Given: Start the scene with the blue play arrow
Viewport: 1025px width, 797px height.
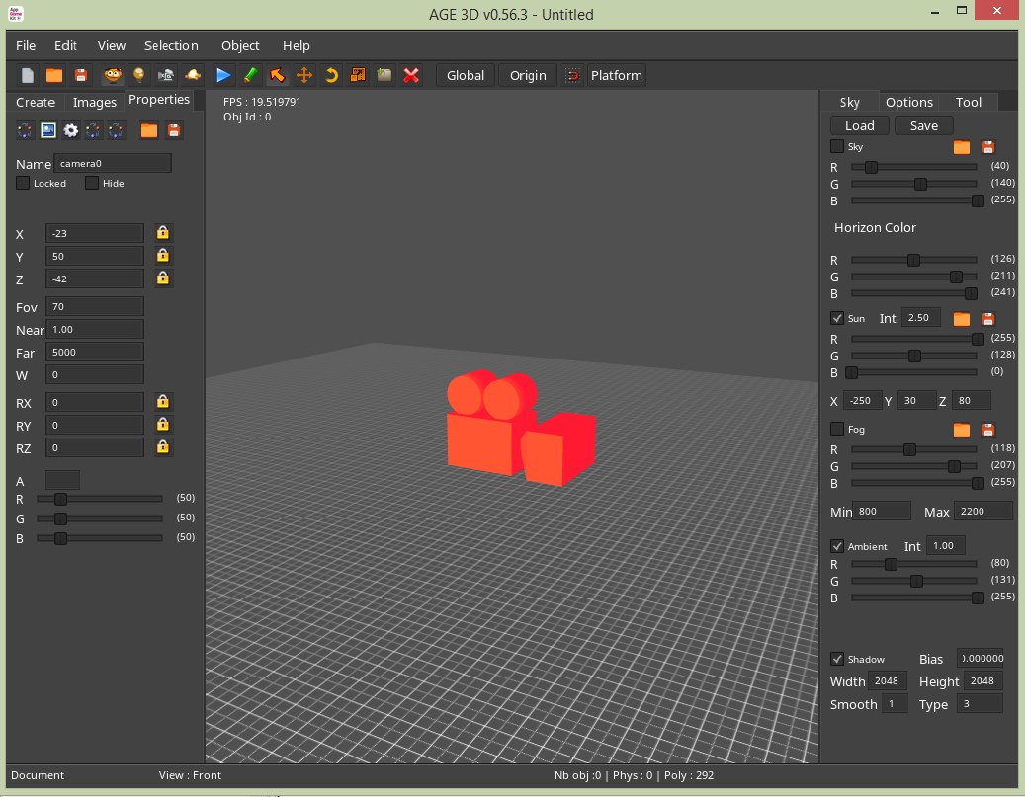Looking at the screenshot, I should (223, 75).
